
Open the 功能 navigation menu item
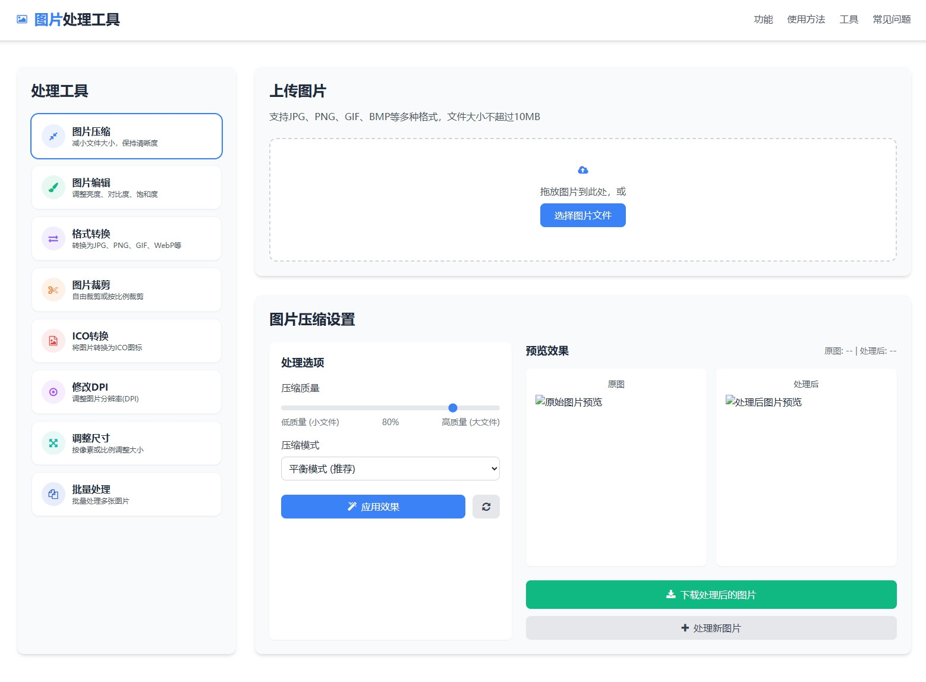click(763, 20)
